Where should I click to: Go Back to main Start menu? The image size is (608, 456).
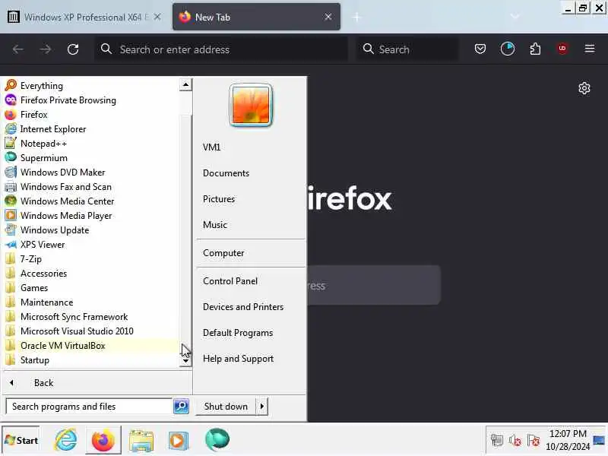[97, 383]
